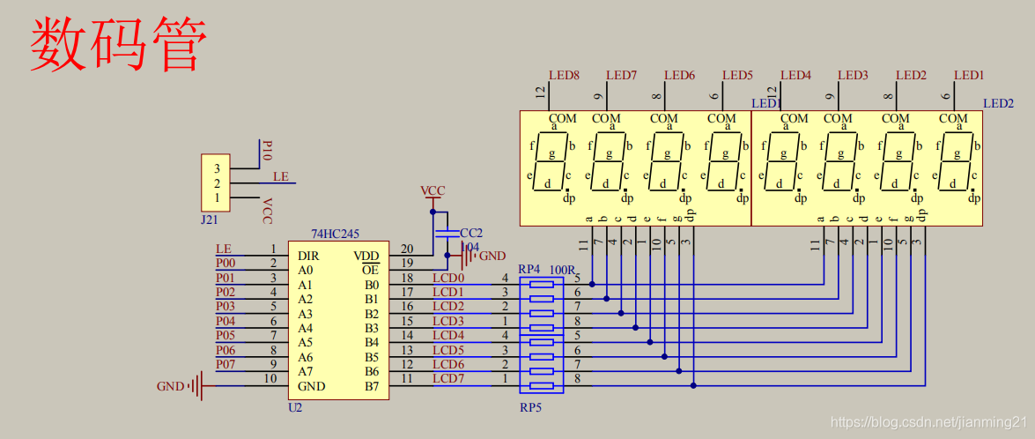Select the LCD4 net label
The height and width of the screenshot is (439, 1035).
click(x=448, y=335)
